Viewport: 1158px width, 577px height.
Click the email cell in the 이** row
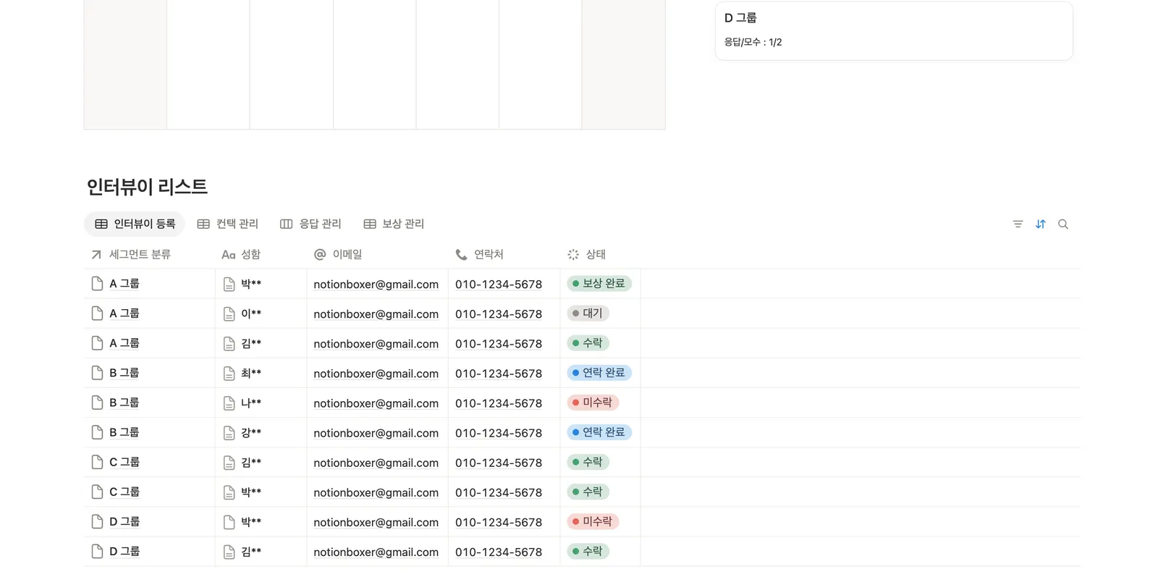pyautogui.click(x=376, y=314)
